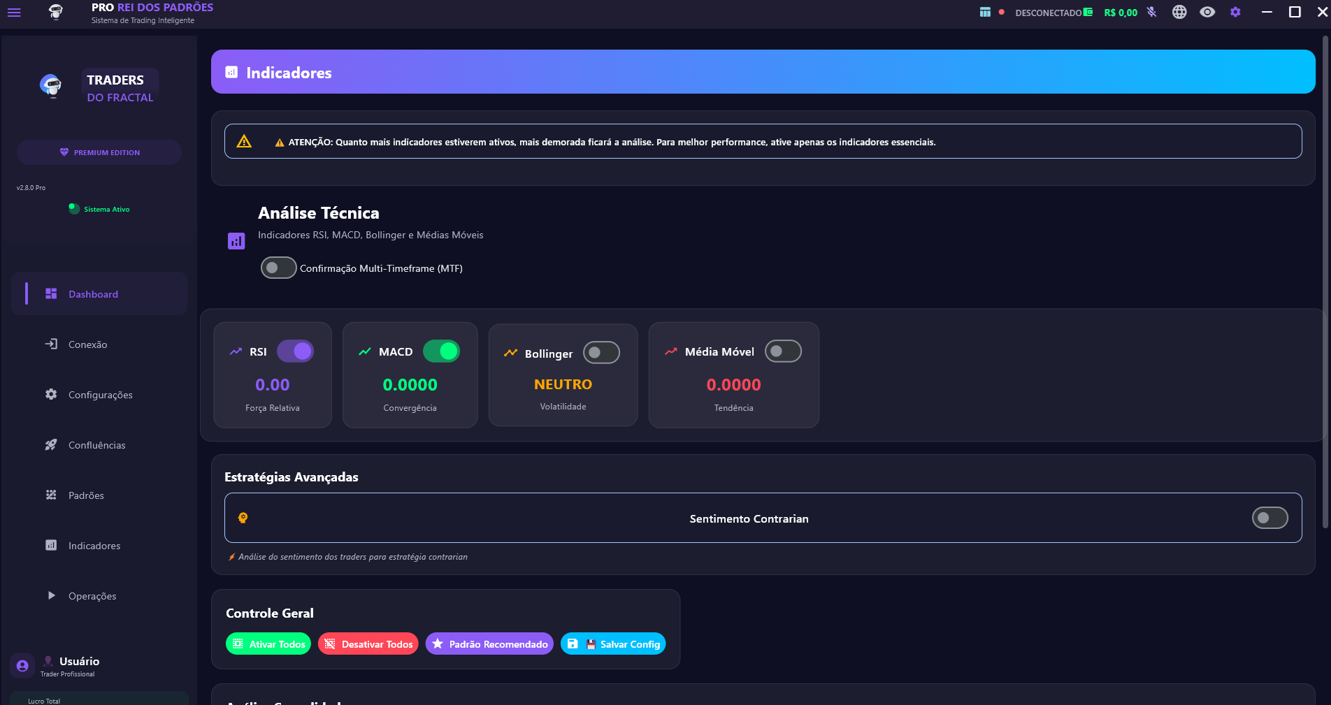Open the globe language icon
The width and height of the screenshot is (1331, 705).
click(1179, 13)
